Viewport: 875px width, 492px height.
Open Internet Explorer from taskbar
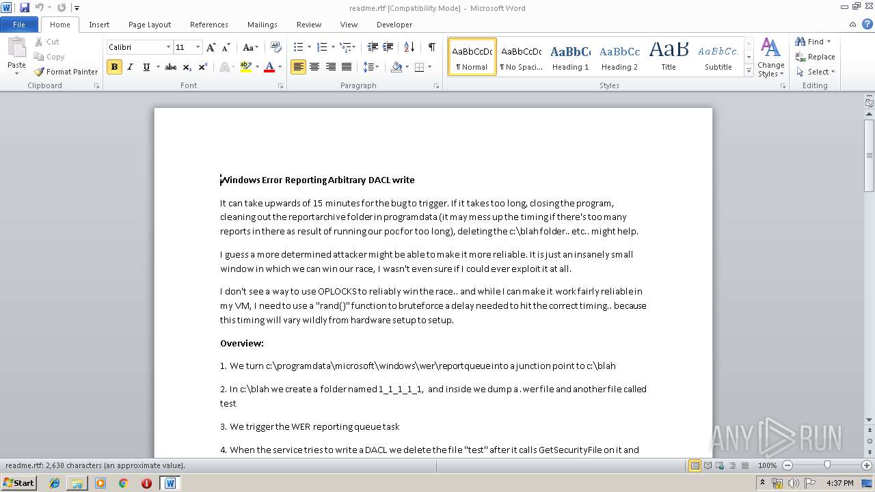[x=55, y=483]
